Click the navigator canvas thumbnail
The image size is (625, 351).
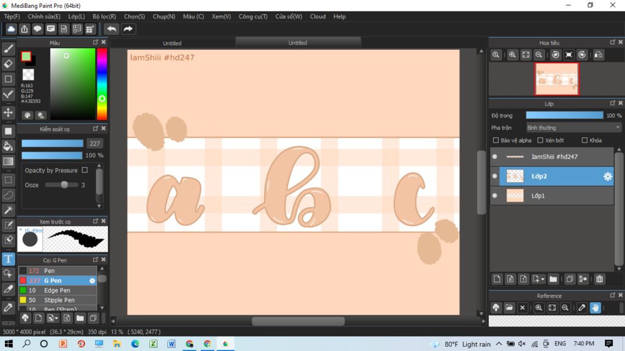[x=557, y=79]
